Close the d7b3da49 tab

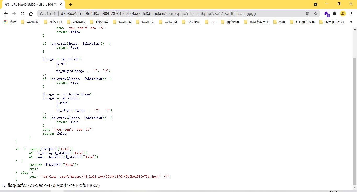pos(61,4)
